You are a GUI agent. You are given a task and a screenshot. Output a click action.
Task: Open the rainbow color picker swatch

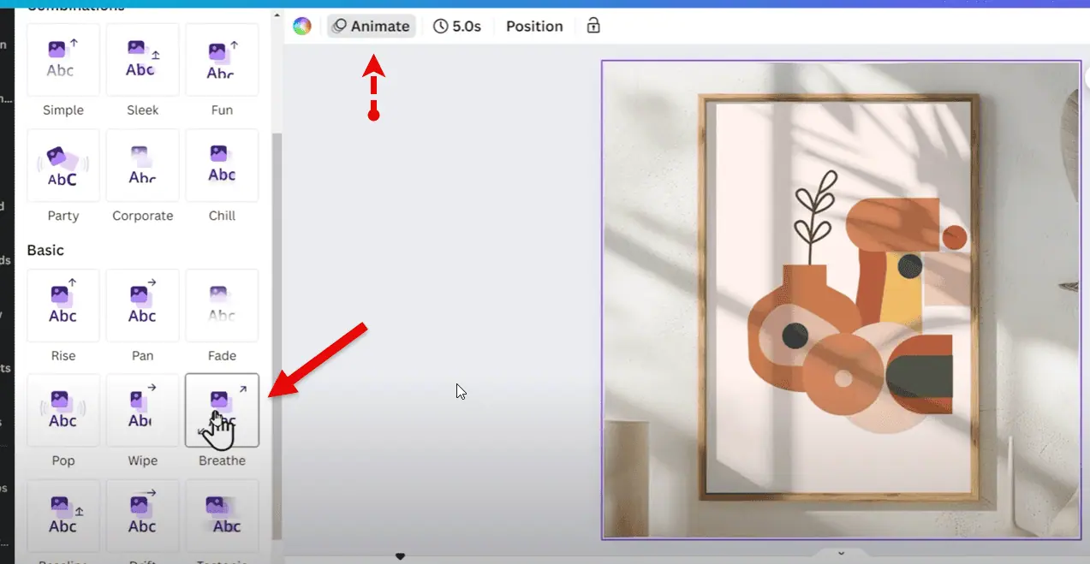point(302,26)
